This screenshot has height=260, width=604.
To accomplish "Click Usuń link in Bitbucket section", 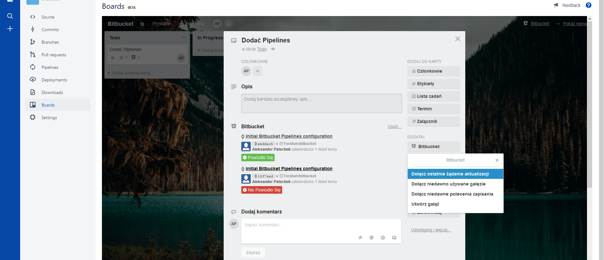I will [394, 126].
